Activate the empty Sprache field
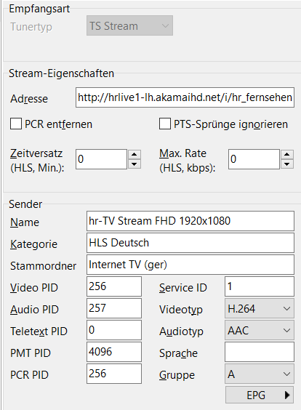301x410 pixels. tap(260, 352)
